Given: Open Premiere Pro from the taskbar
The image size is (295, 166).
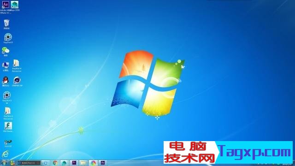Looking at the screenshot, I should click(74, 163).
